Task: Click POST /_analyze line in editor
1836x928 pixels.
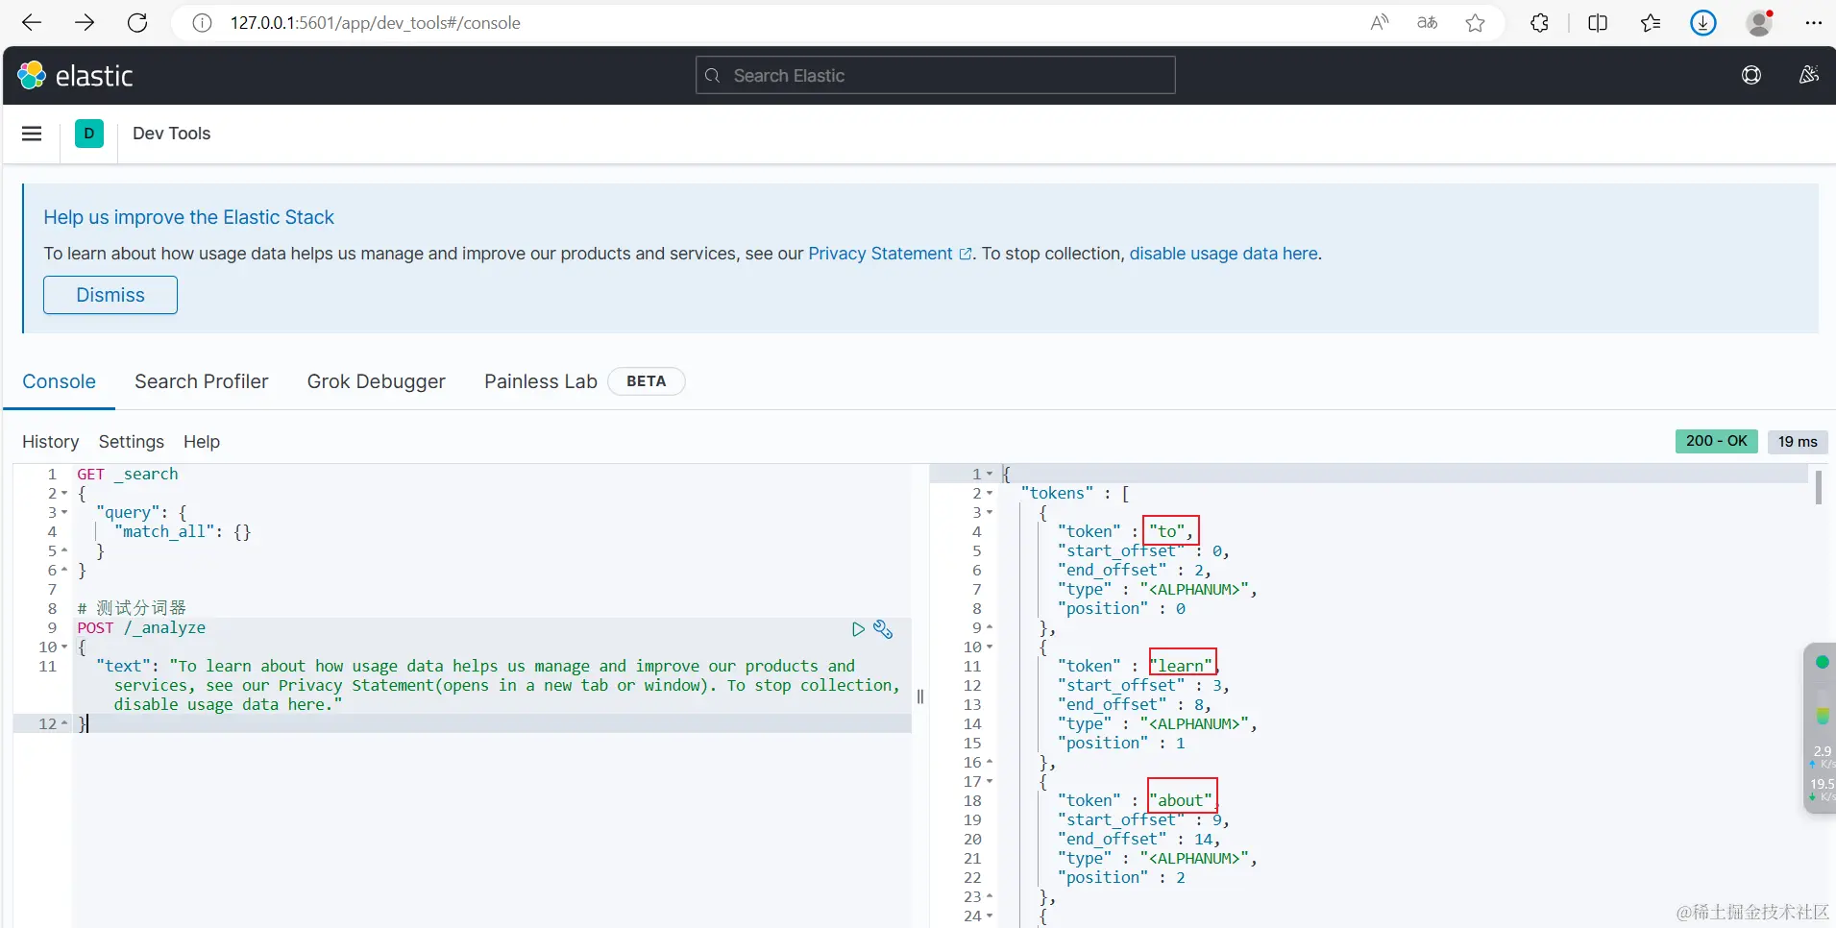Action: click(141, 628)
